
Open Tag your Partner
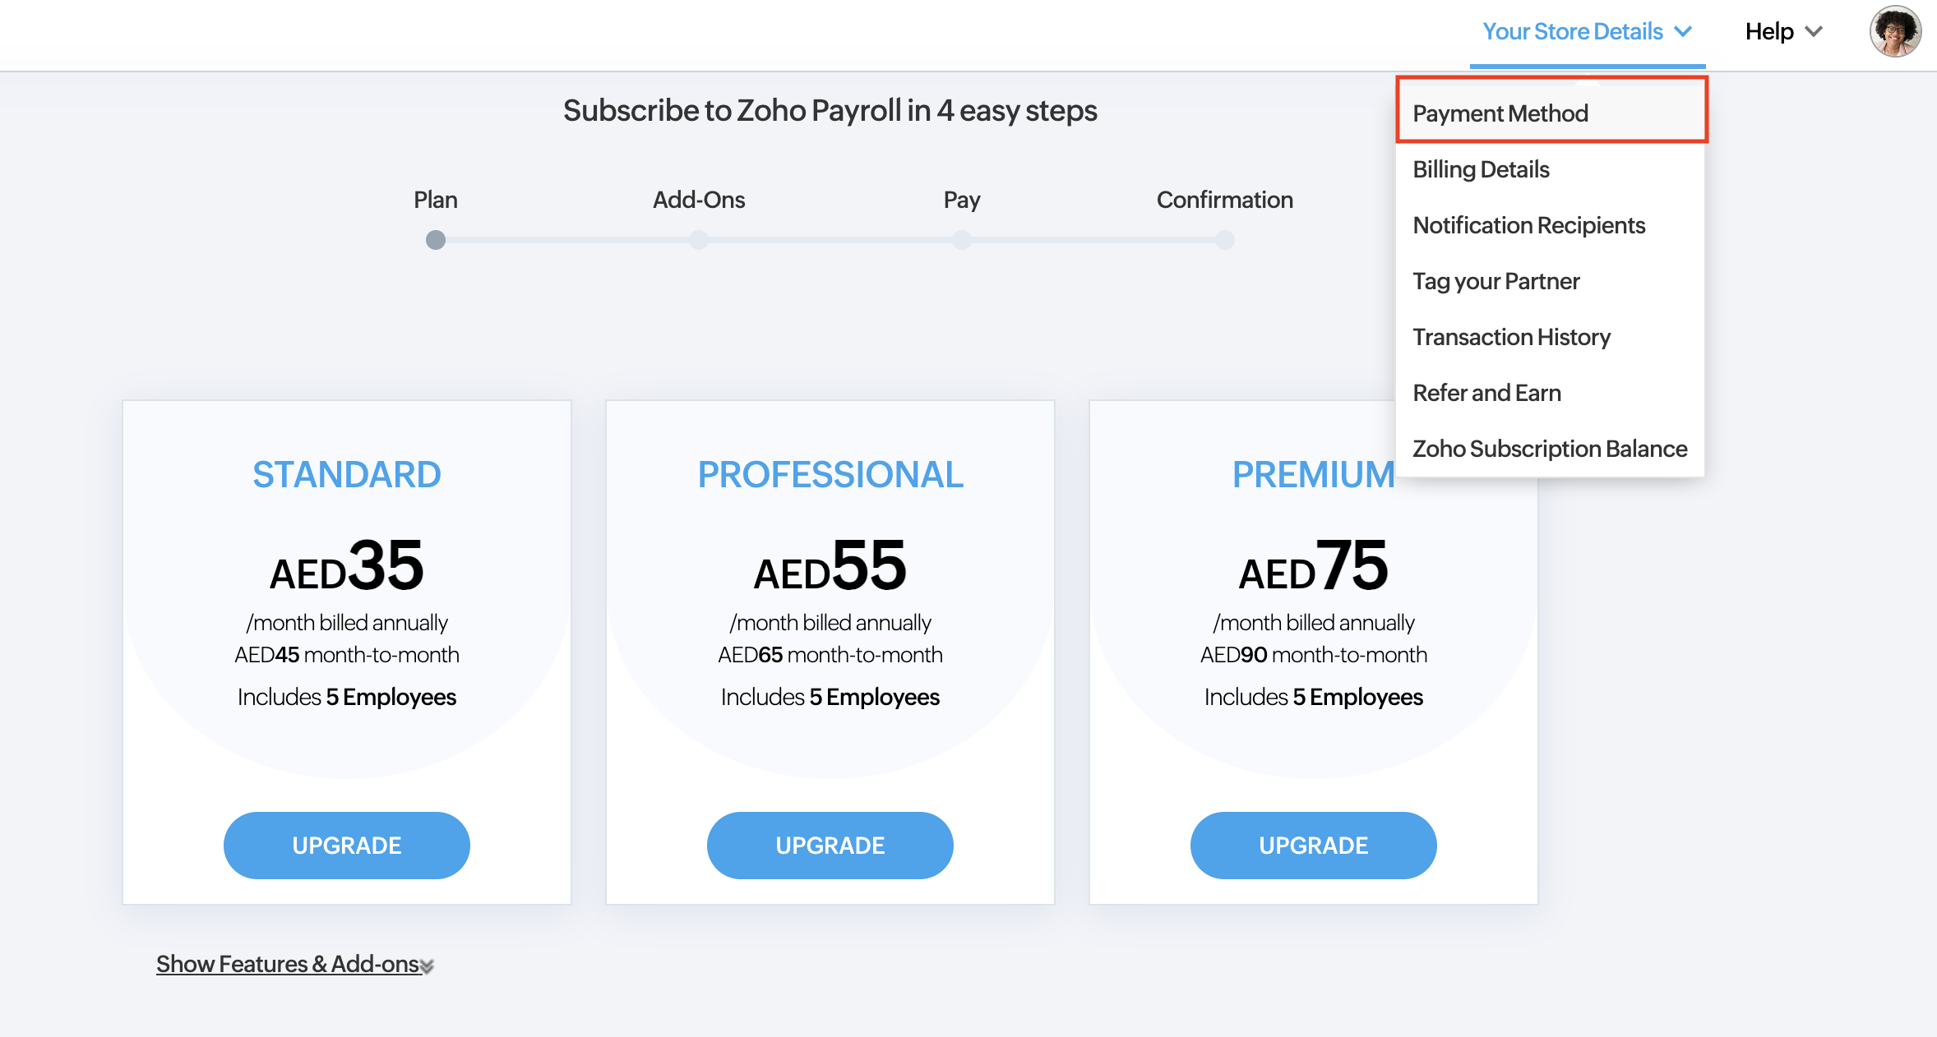pyautogui.click(x=1496, y=281)
